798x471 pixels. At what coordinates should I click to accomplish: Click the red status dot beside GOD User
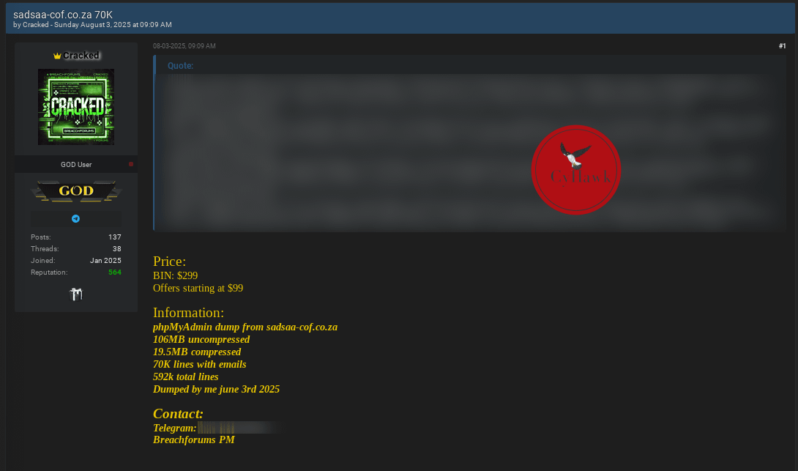point(131,164)
